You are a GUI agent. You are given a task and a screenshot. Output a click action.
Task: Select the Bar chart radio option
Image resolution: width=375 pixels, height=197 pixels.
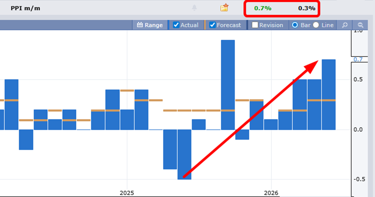[295, 25]
